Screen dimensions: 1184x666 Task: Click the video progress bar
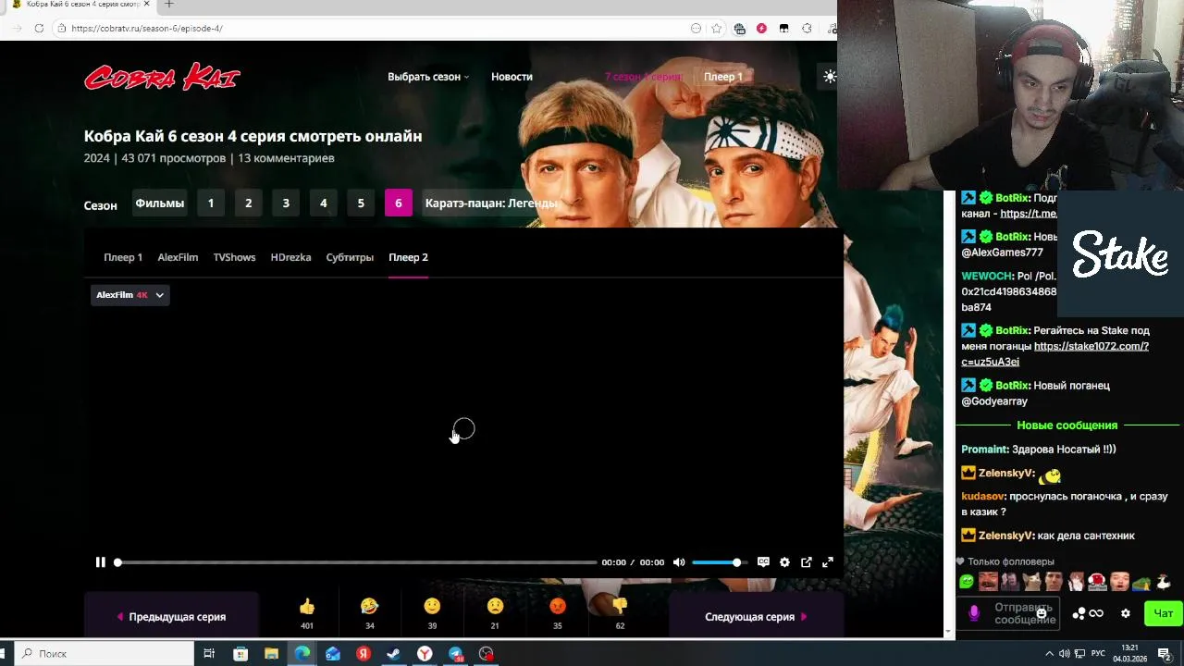click(356, 562)
